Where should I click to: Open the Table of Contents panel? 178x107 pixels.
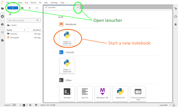click(2, 32)
